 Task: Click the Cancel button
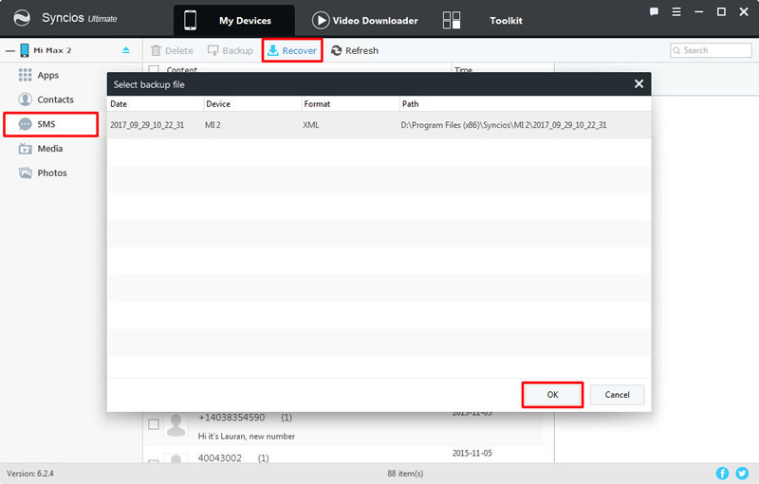pyautogui.click(x=618, y=395)
